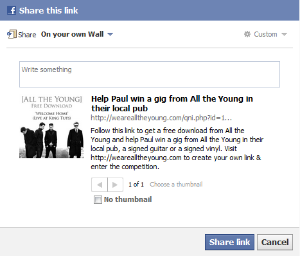The width and height of the screenshot is (300, 256).
Task: Click the share icon beside Share label
Action: click(x=12, y=34)
